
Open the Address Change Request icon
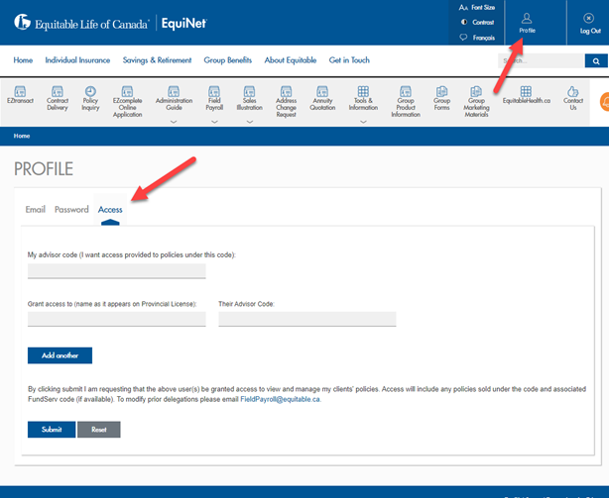coord(286,91)
